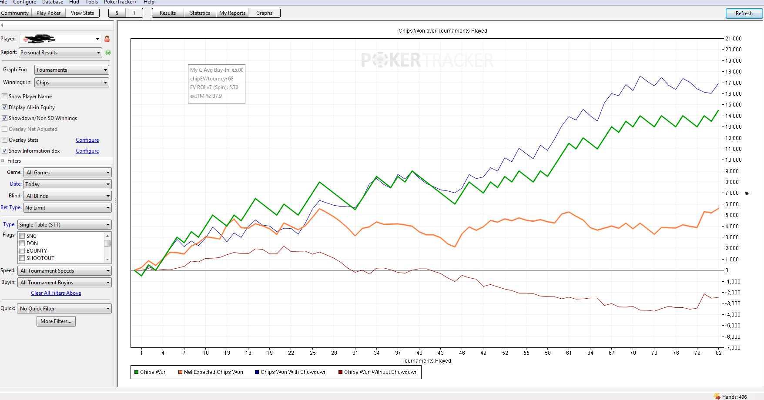Select the T tournaments toggle button
Screen dimensions: 764x400
(134, 13)
